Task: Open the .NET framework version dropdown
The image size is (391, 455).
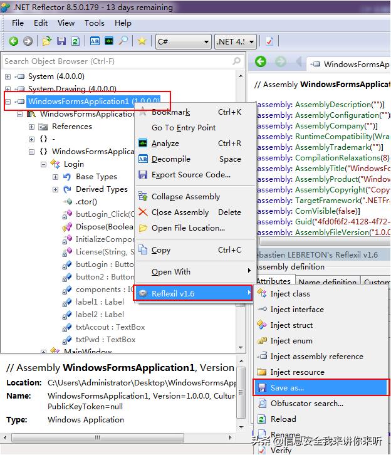Action: [x=235, y=41]
